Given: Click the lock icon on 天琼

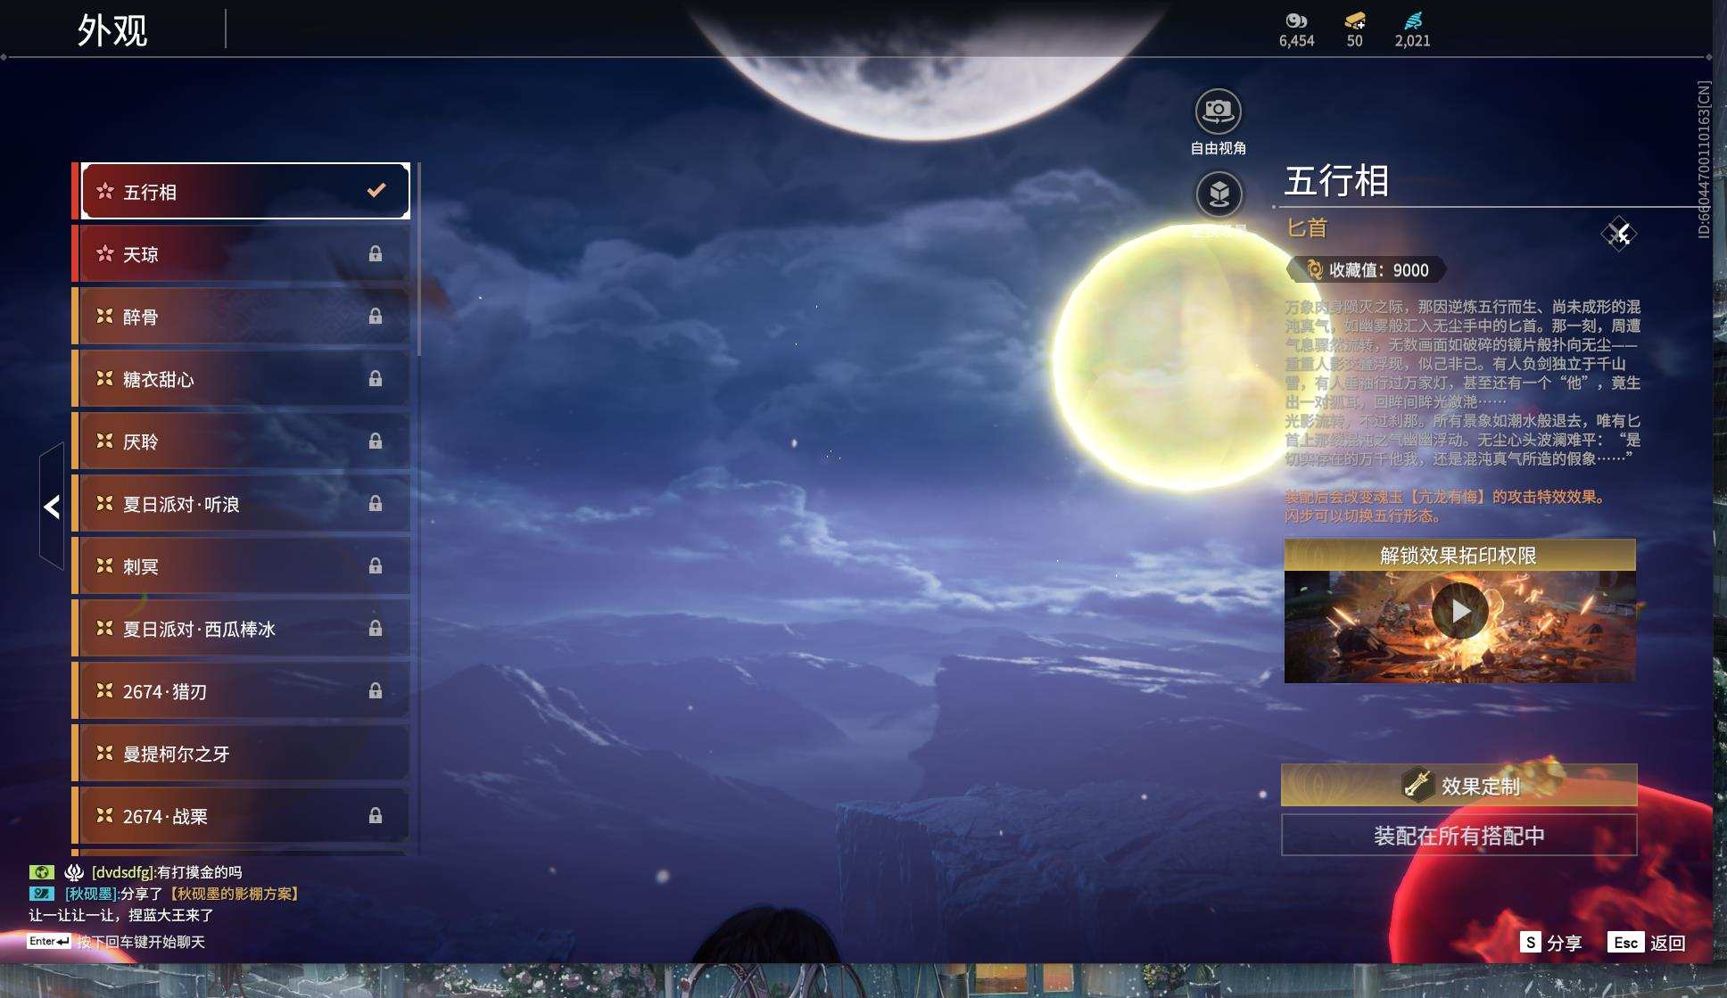Looking at the screenshot, I should (x=376, y=254).
